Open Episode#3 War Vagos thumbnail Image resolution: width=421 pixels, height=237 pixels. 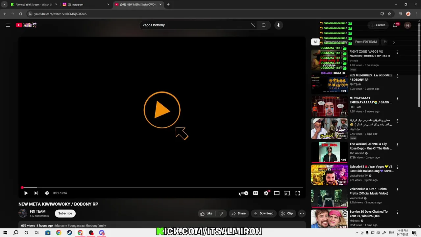coord(329,175)
